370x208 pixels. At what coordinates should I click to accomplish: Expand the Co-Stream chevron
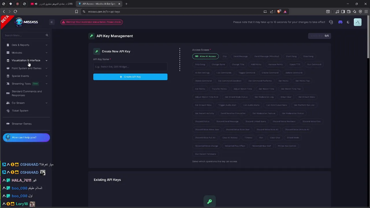point(46,103)
